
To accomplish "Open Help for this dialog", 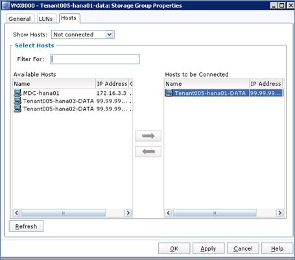I will tap(277, 248).
